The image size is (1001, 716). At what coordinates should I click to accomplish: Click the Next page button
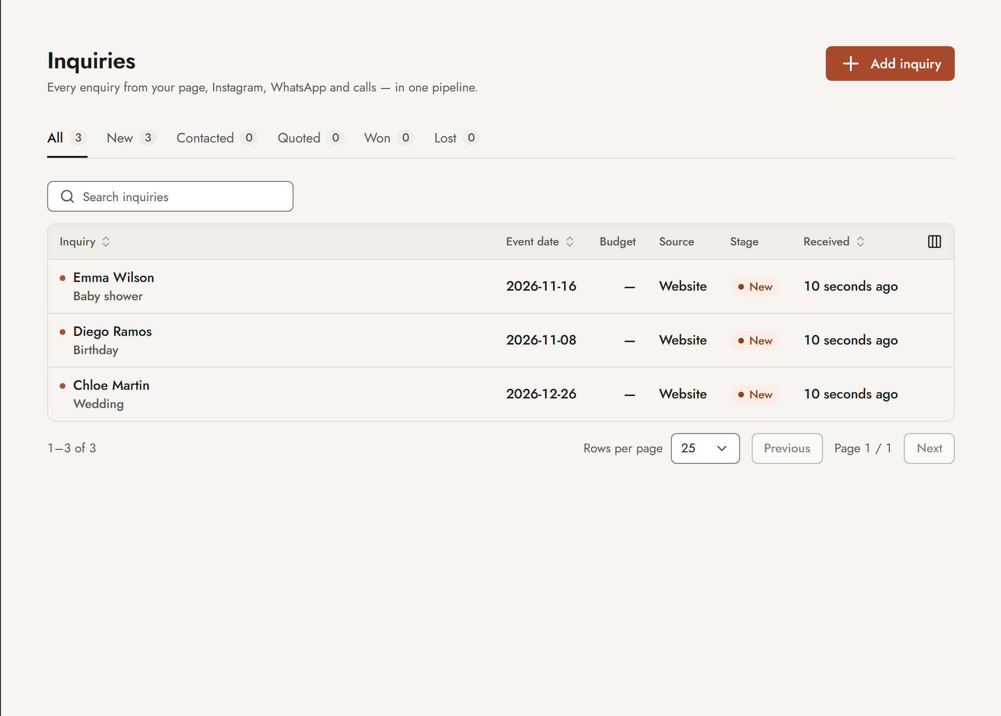929,448
